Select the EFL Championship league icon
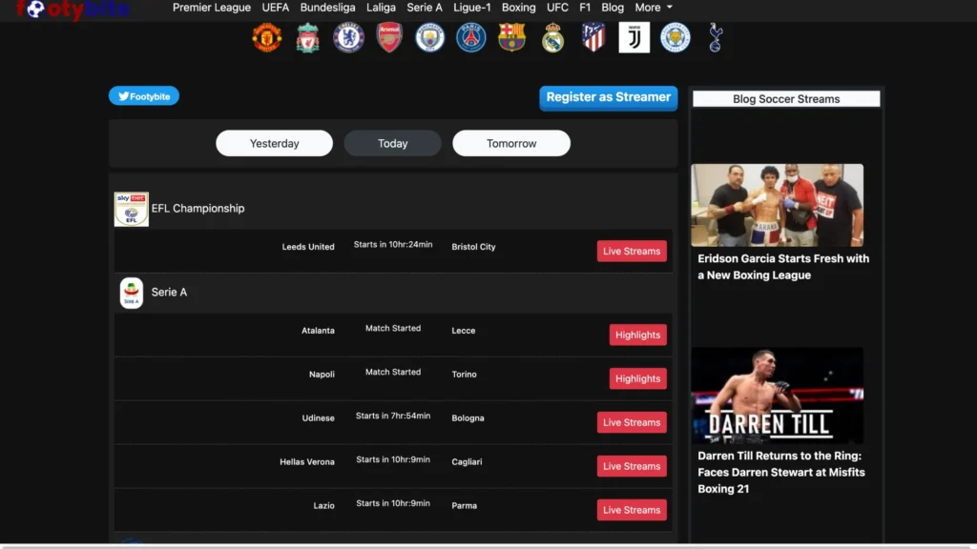Screen dimensions: 977x549 tap(131, 209)
